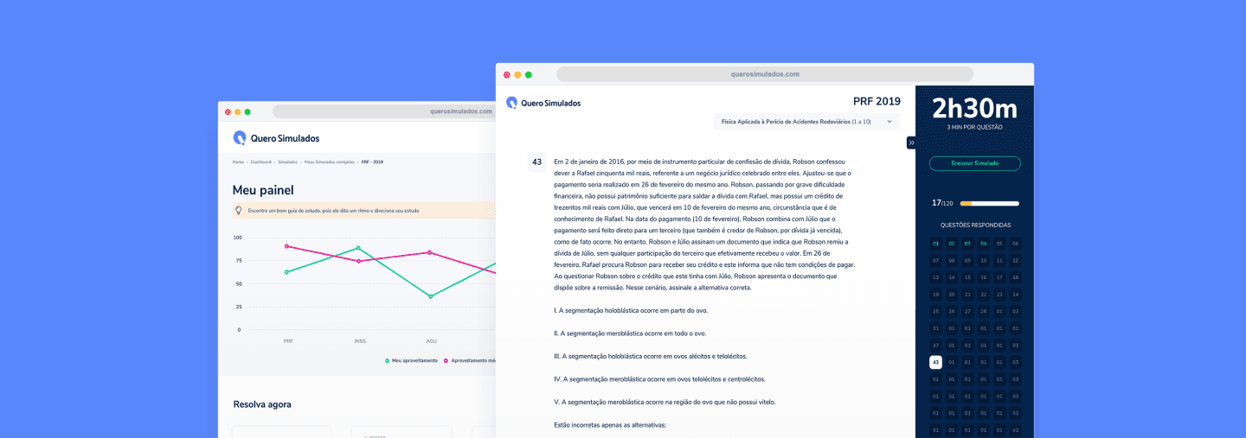This screenshot has width=1246, height=438.
Task: Click the Quero Simulados logo in the dashboard window
Action: (276, 137)
